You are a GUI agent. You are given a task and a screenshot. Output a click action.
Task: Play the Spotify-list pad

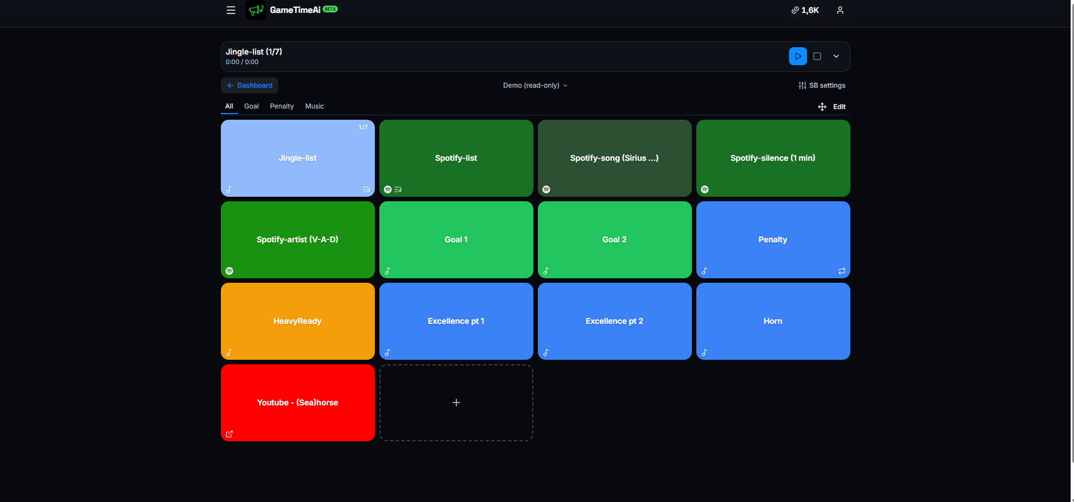pos(456,158)
